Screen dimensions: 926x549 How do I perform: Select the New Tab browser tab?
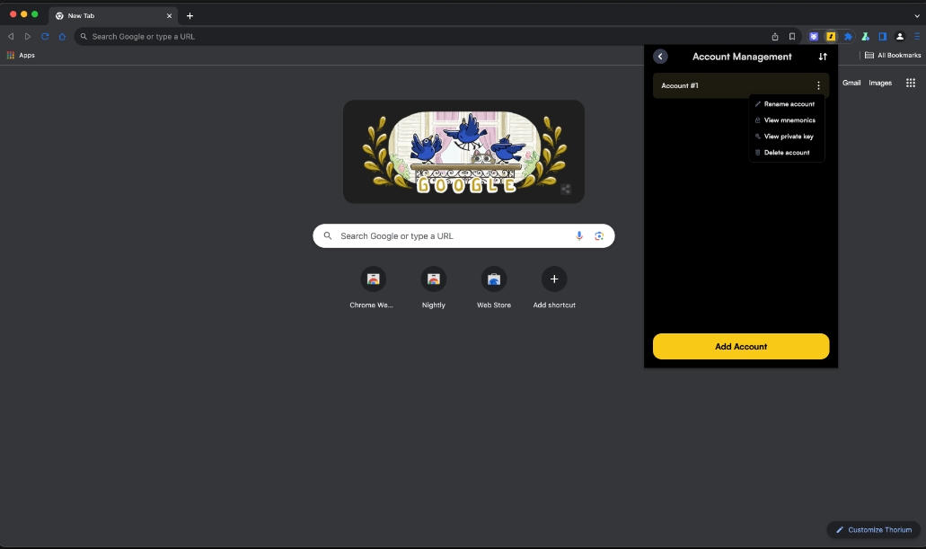tap(112, 16)
